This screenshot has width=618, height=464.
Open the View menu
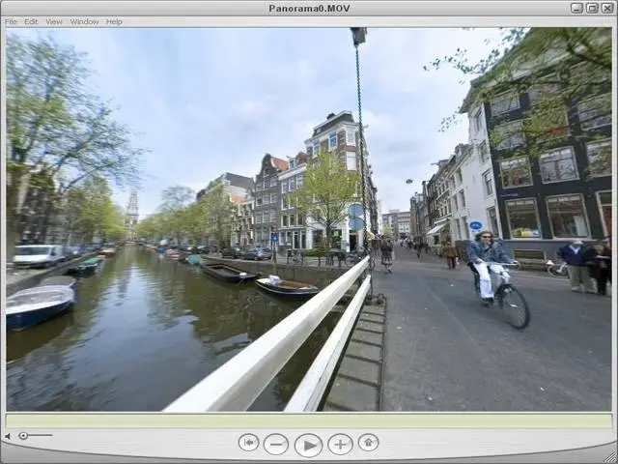[x=54, y=21]
